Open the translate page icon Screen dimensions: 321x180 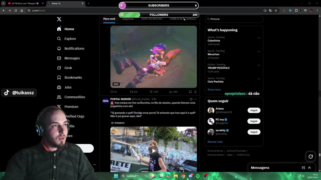click(270, 10)
